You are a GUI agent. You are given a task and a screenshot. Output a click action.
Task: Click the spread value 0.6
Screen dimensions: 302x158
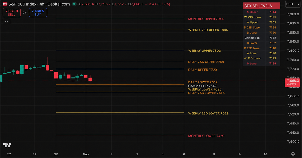[25, 13]
